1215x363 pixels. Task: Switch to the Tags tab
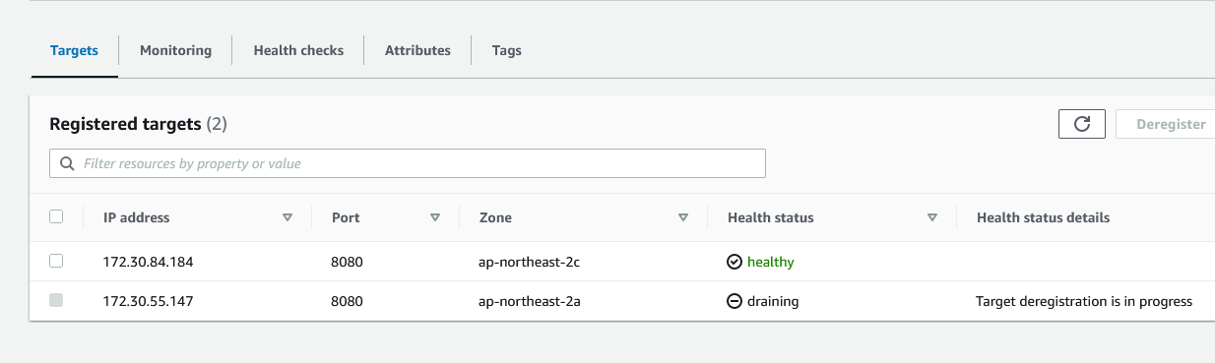pyautogui.click(x=507, y=50)
